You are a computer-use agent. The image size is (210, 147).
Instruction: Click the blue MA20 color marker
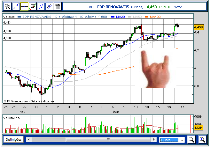(113, 17)
